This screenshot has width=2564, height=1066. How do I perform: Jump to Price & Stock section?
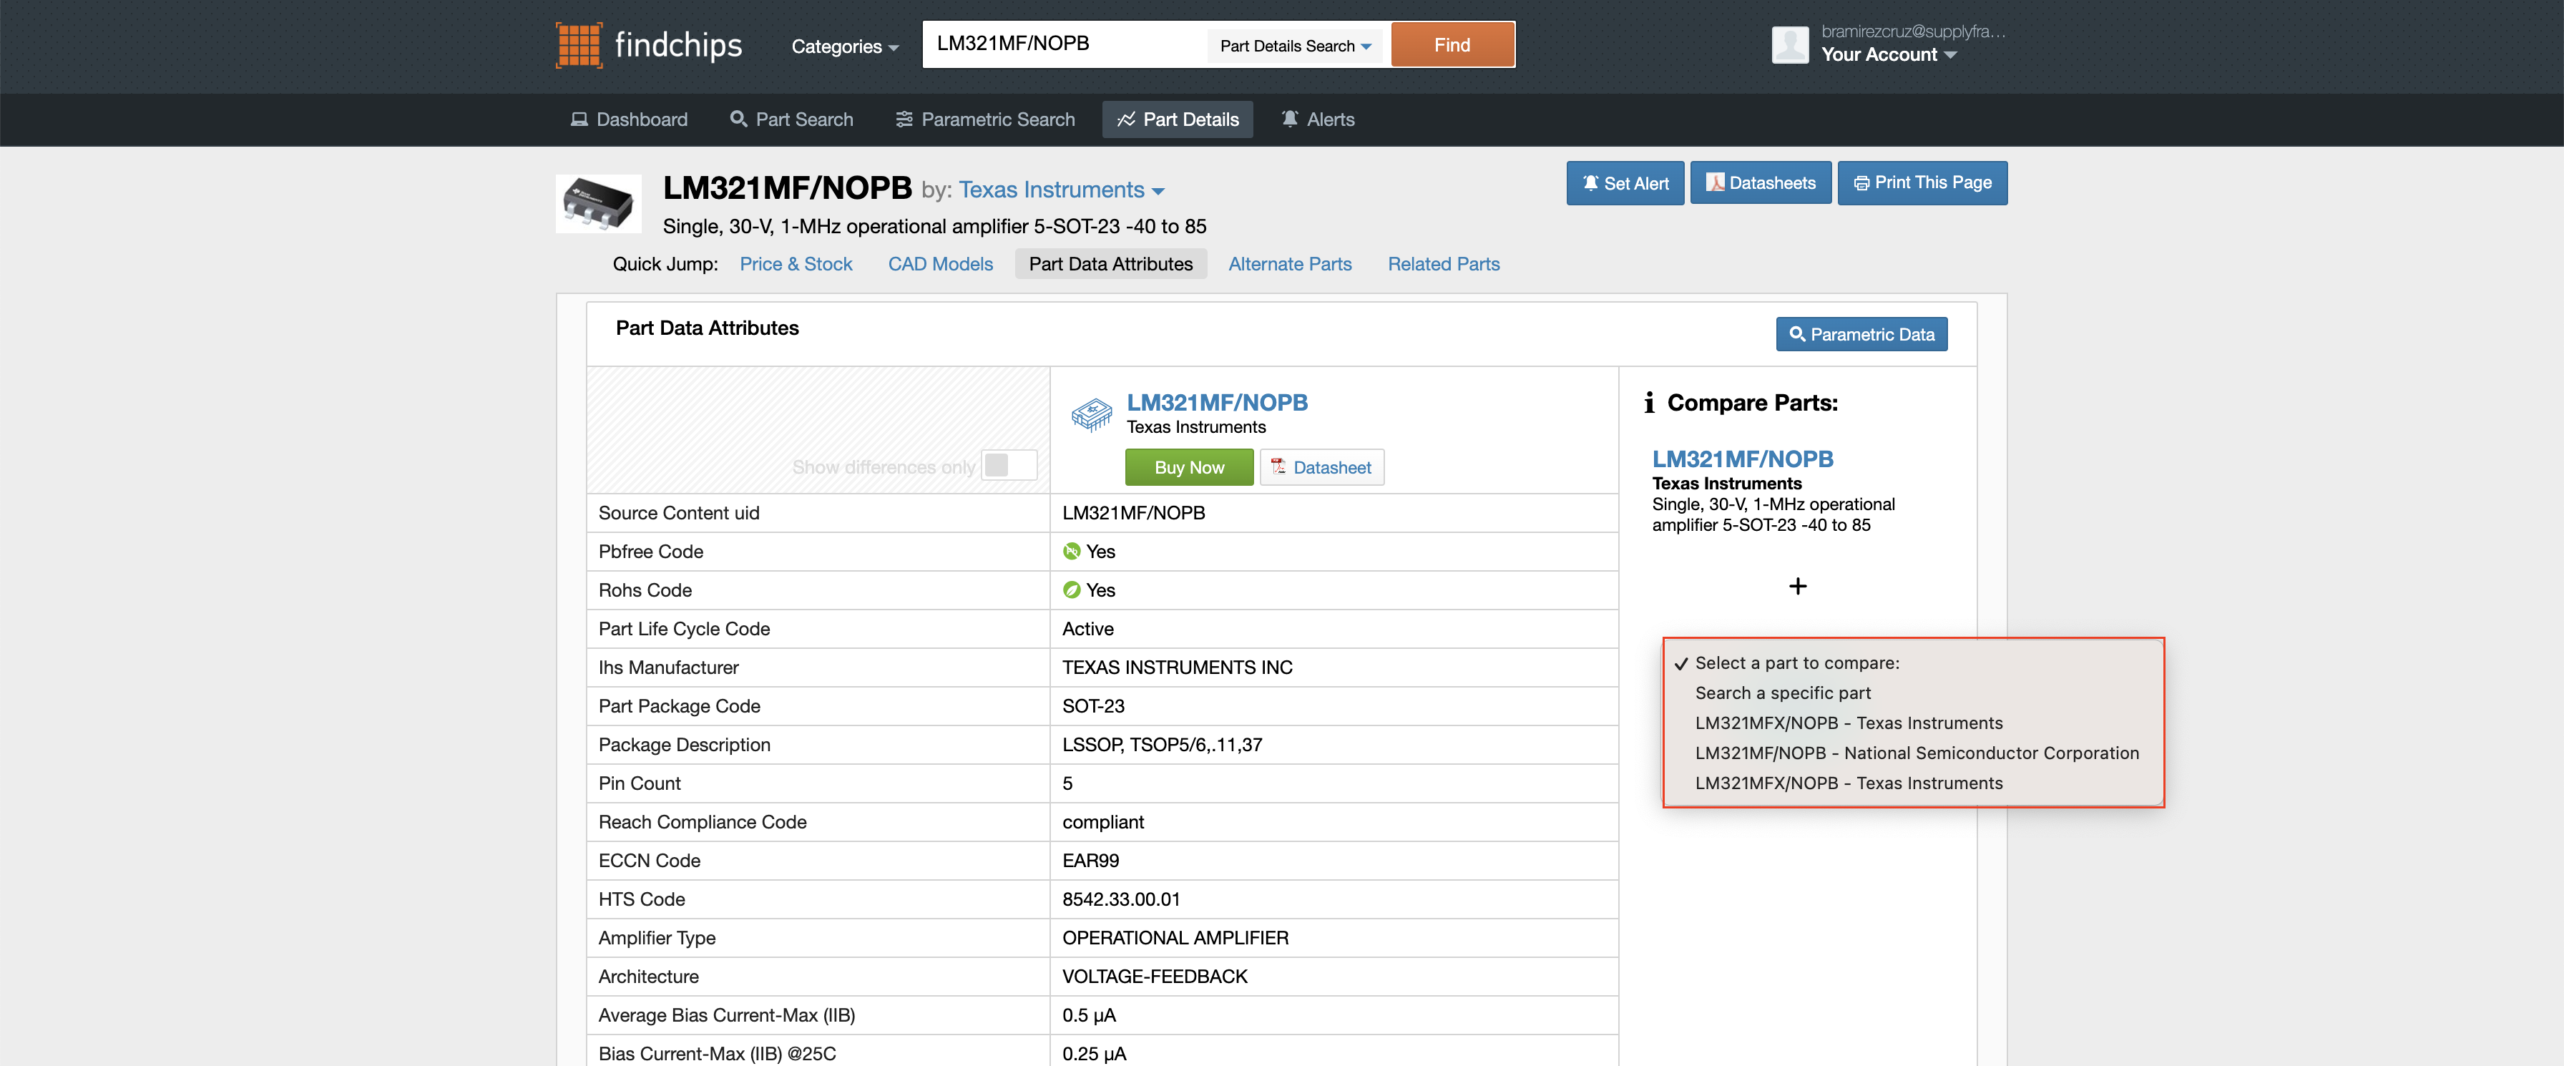(x=796, y=264)
